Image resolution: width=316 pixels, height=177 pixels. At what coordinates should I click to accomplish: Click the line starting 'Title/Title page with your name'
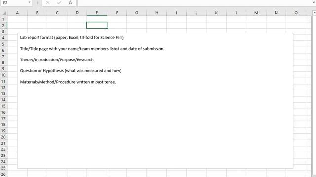[x=92, y=49]
